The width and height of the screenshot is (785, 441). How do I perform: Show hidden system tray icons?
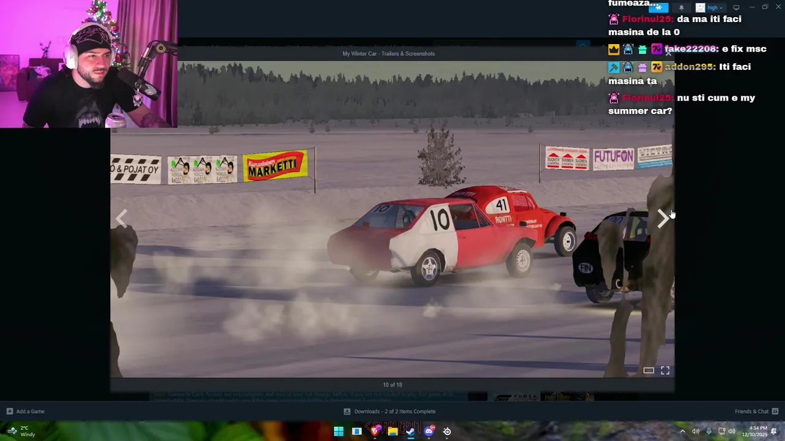[x=682, y=431]
